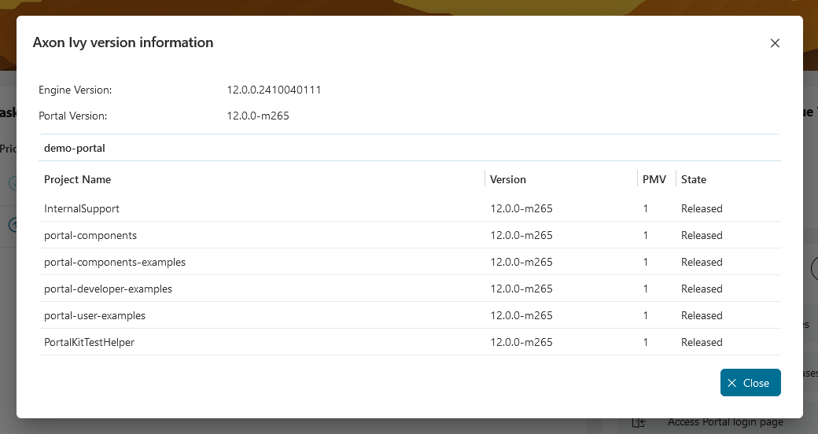Open 'Access Portal login page' link behind the dialog
The width and height of the screenshot is (818, 434).
point(725,422)
